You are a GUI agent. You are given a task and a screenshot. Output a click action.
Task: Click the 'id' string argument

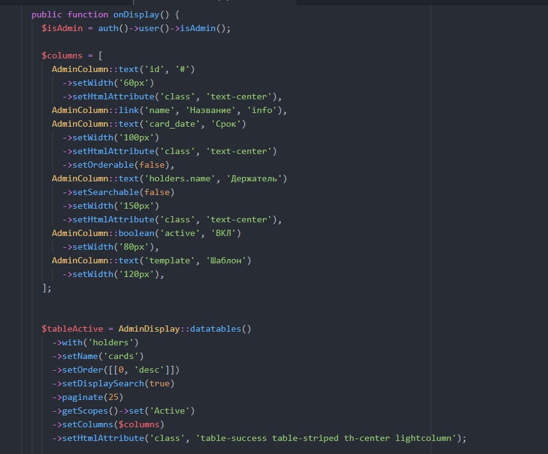(154, 69)
